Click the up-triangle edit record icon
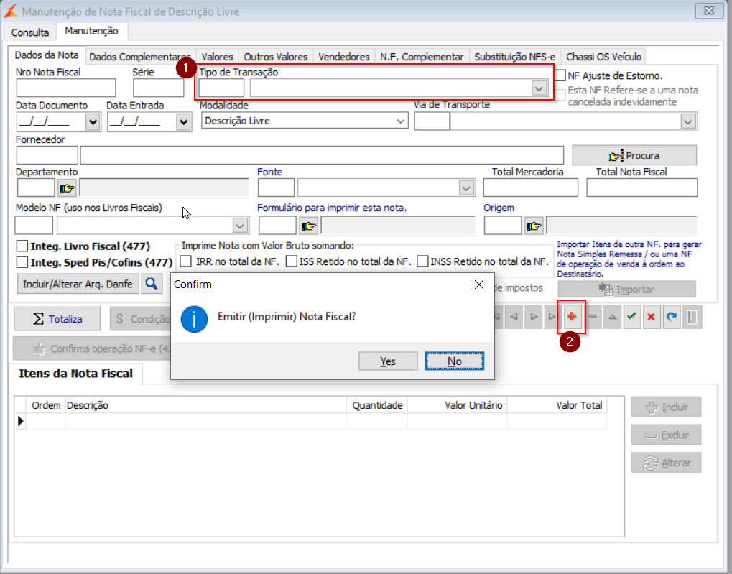The image size is (732, 574). 612,317
